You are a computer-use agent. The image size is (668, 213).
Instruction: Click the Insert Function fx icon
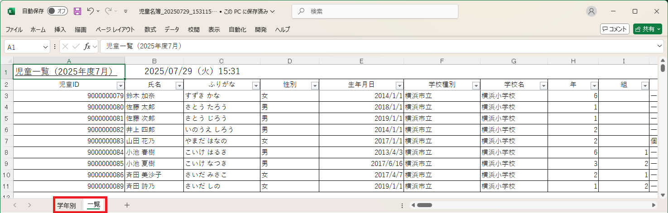click(87, 46)
